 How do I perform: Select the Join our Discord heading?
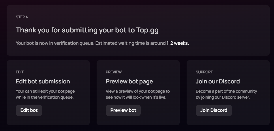(217, 81)
